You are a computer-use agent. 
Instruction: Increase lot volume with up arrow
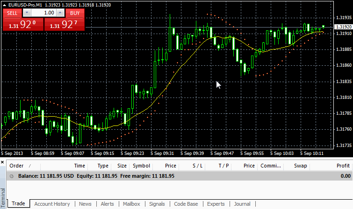coord(59,13)
